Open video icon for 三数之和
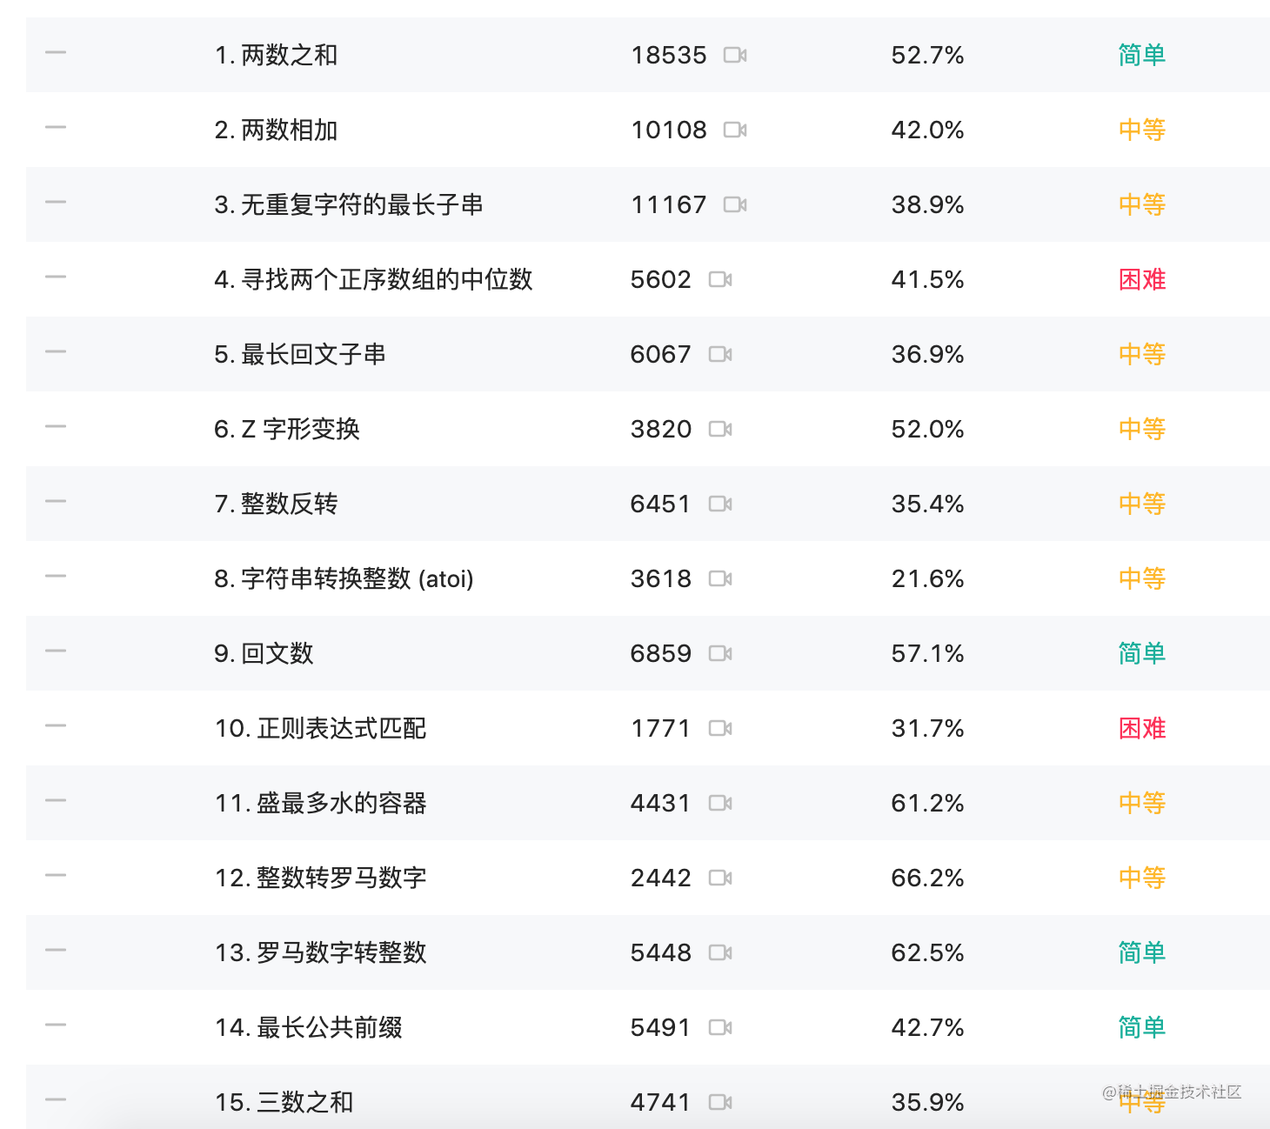Image resolution: width=1270 pixels, height=1129 pixels. tap(720, 1102)
